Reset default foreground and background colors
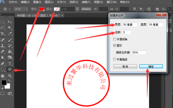The width and height of the screenshot is (173, 108). point(2,88)
